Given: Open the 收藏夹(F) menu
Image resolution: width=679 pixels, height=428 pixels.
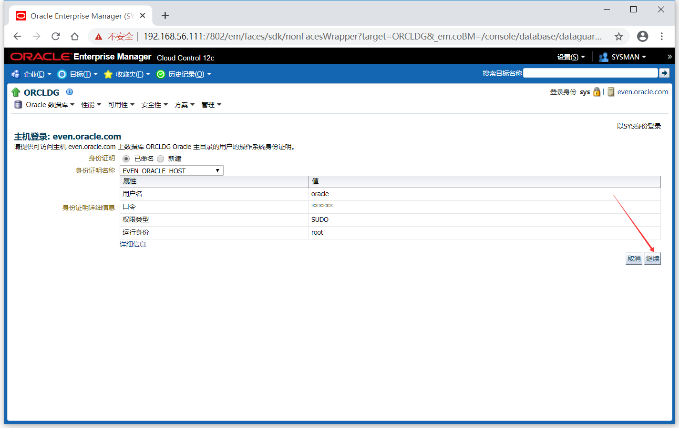Looking at the screenshot, I should point(133,74).
